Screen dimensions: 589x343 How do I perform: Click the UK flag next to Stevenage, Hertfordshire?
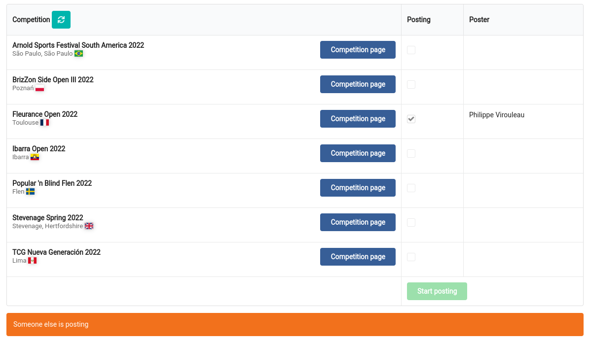(89, 226)
